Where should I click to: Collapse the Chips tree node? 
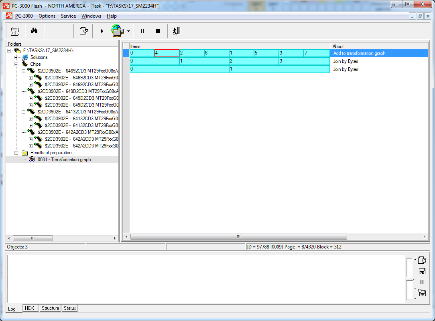click(x=17, y=64)
